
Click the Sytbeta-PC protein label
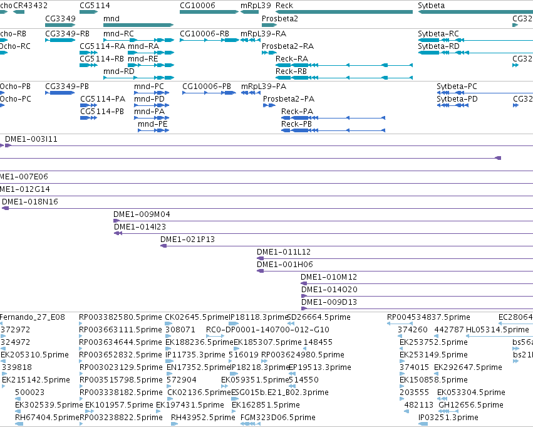457,87
